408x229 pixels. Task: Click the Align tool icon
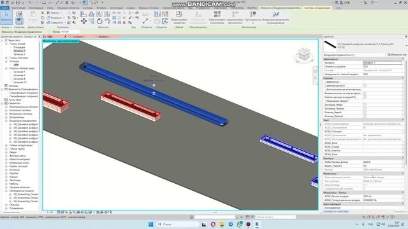click(84, 14)
